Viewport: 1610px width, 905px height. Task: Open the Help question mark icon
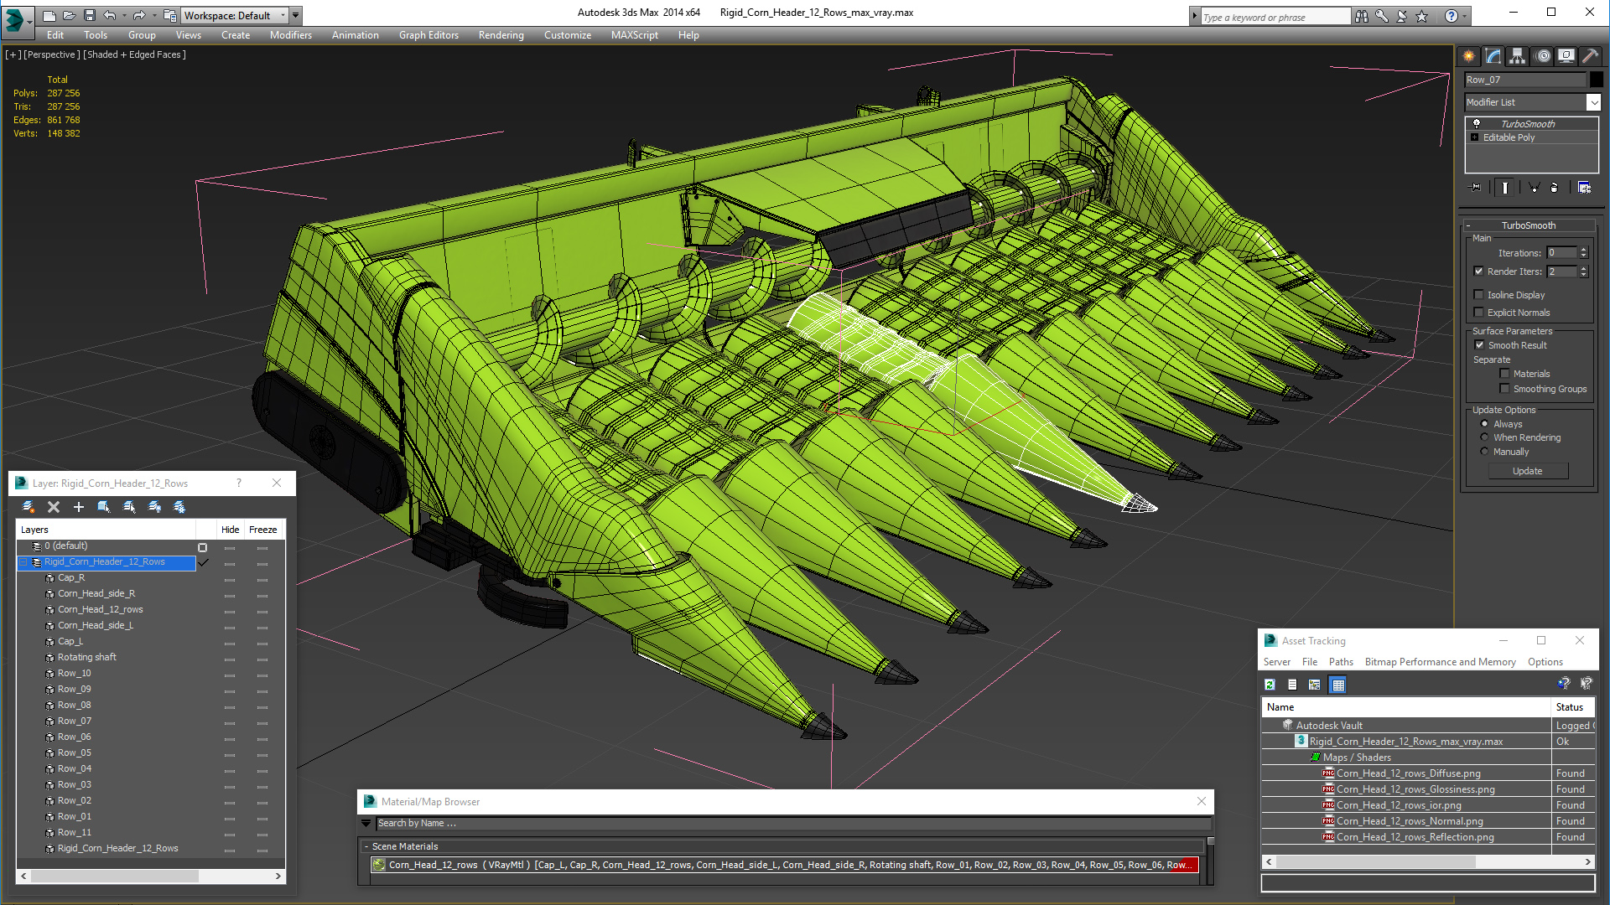point(1452,16)
